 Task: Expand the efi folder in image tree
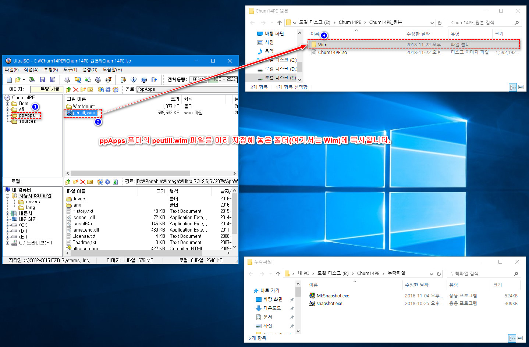pos(7,110)
